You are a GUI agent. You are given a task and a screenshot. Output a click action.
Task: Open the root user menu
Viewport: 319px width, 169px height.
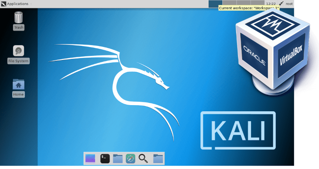289,4
